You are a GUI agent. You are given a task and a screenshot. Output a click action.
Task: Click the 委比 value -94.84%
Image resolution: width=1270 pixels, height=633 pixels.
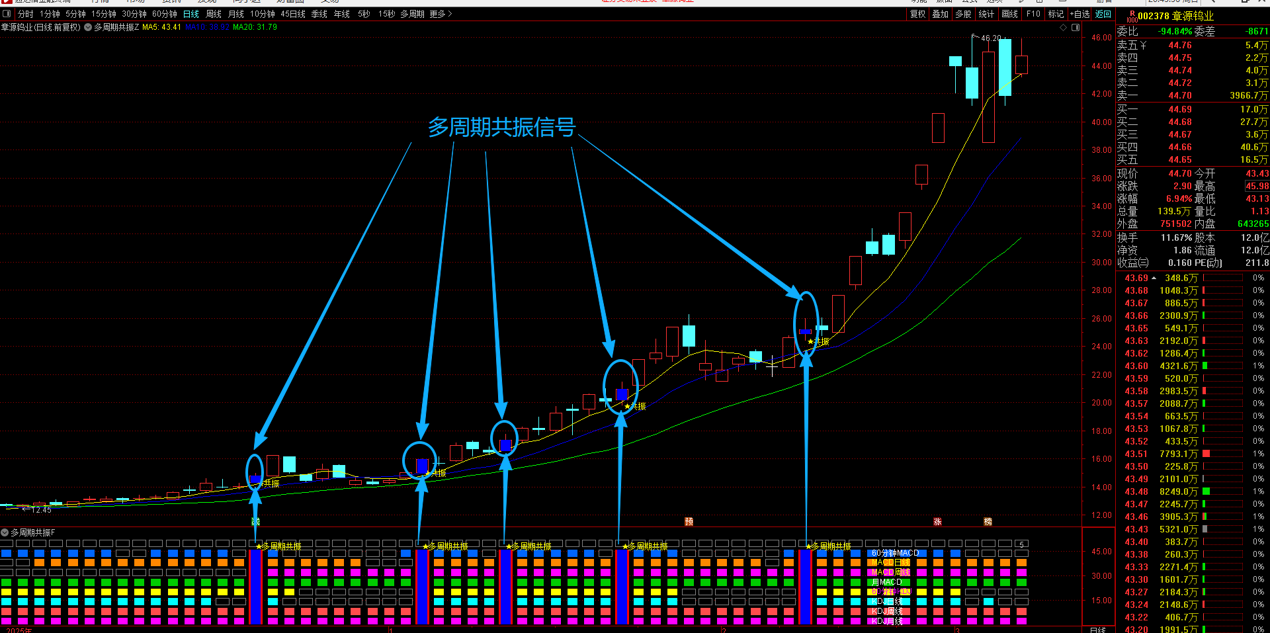(x=1175, y=32)
